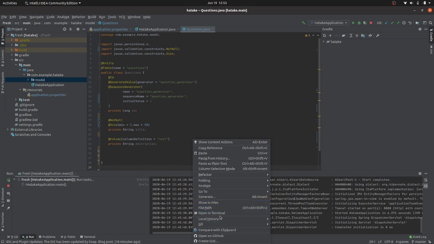Open Search Everywhere magnifier icon
The image size is (434, 244).
point(430,23)
